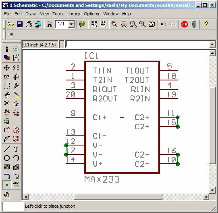Select the Smash tool
The image size is (218, 213).
pyautogui.click(x=7, y=121)
